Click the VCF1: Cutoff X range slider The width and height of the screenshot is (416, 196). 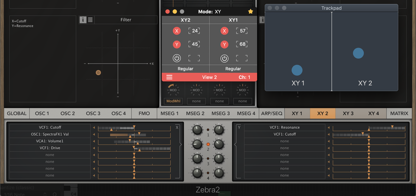pos(134,128)
